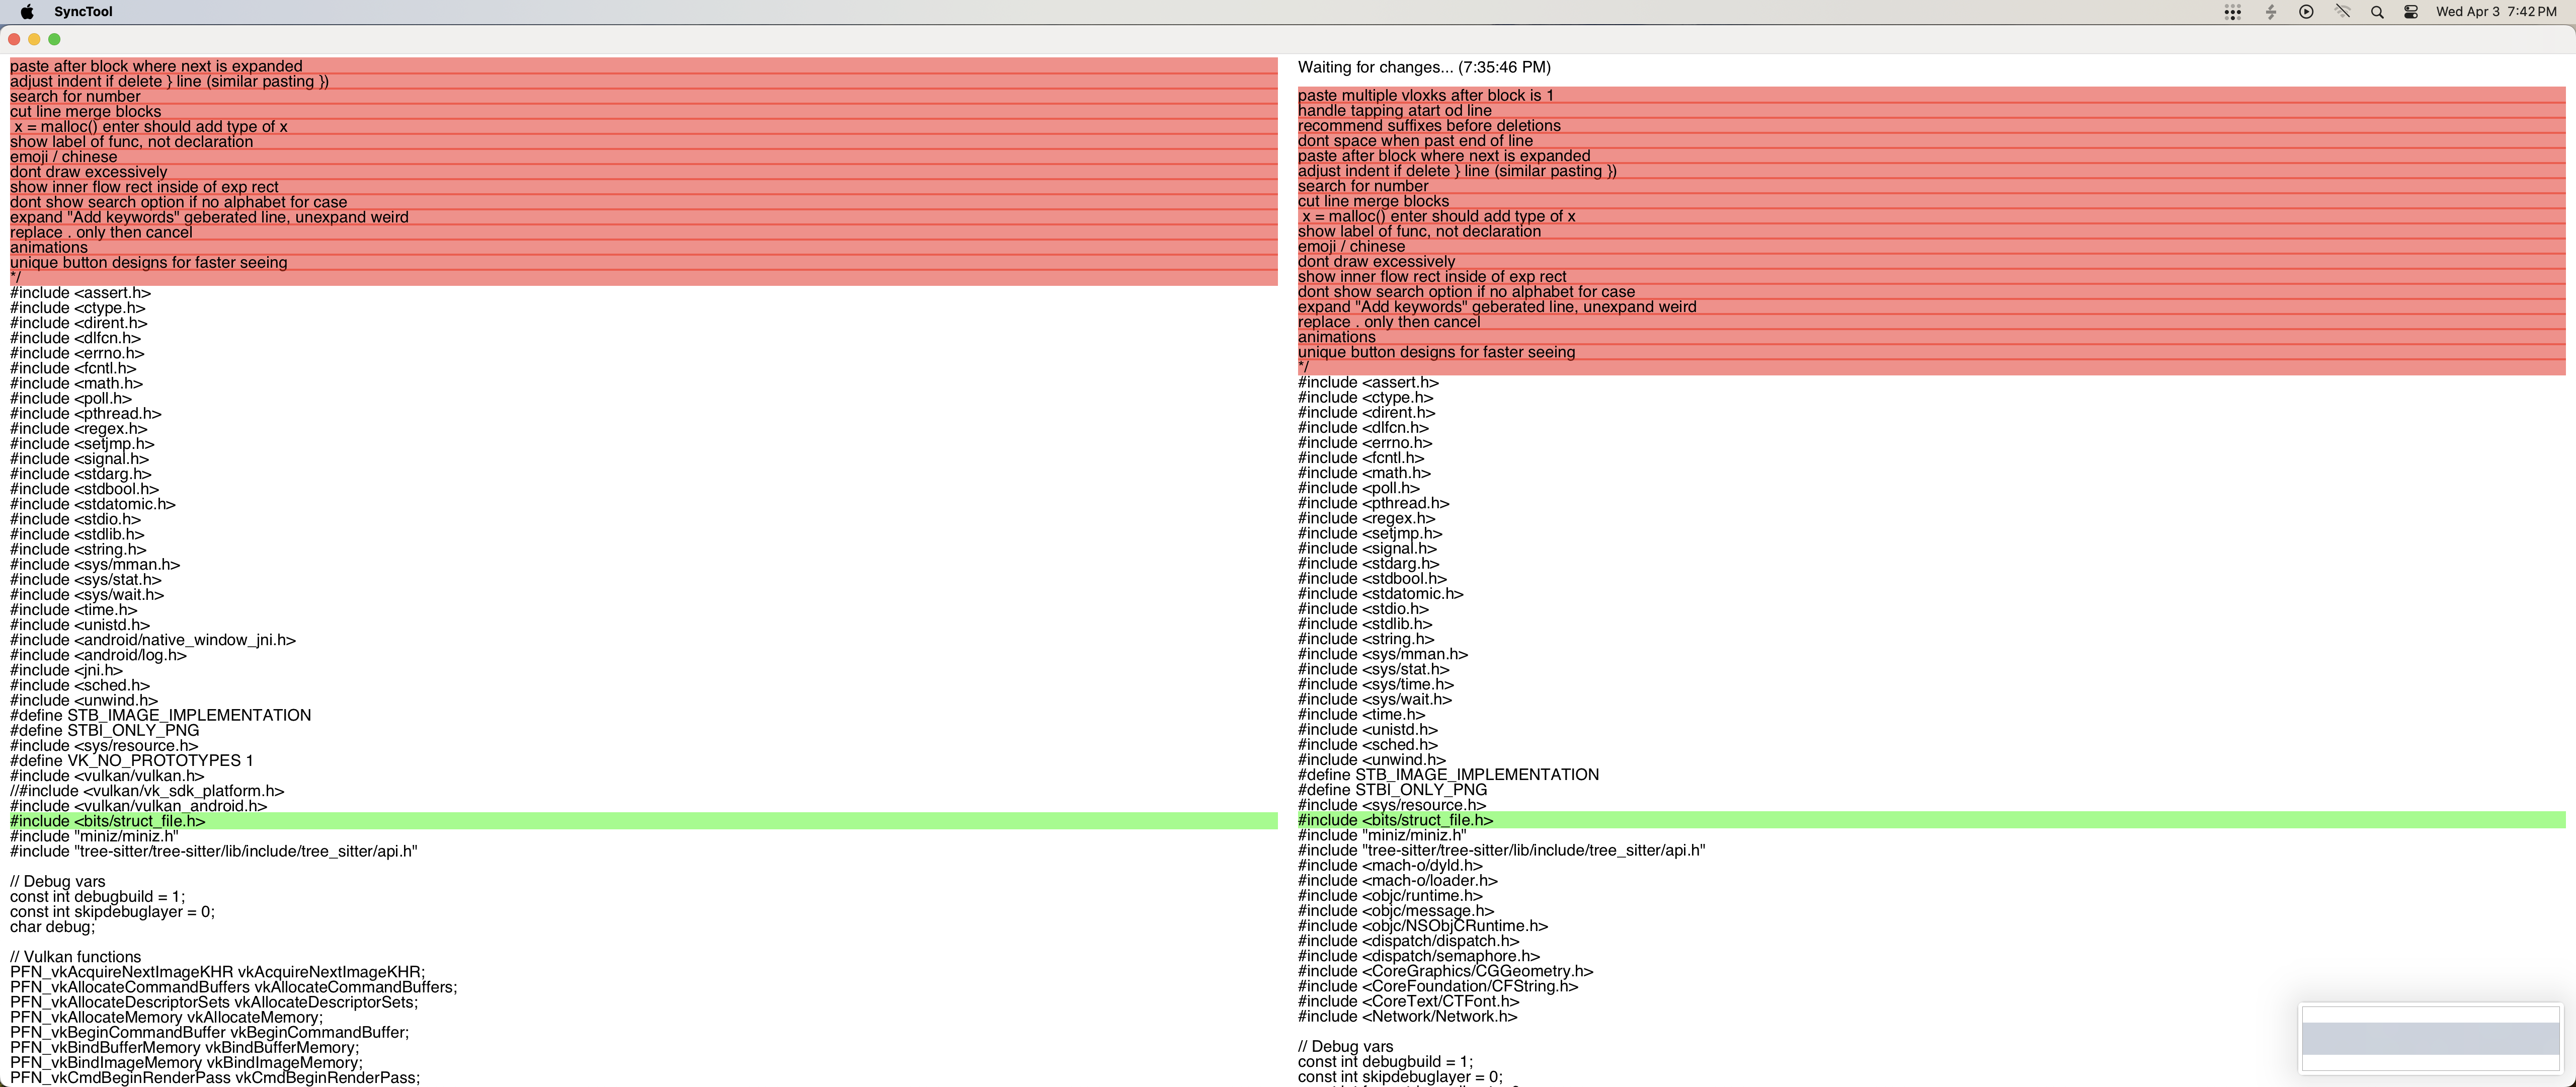The image size is (2576, 1087).
Task: Click "#define VK_NO_PROTOTYPES 1" in left pane
Action: (131, 760)
